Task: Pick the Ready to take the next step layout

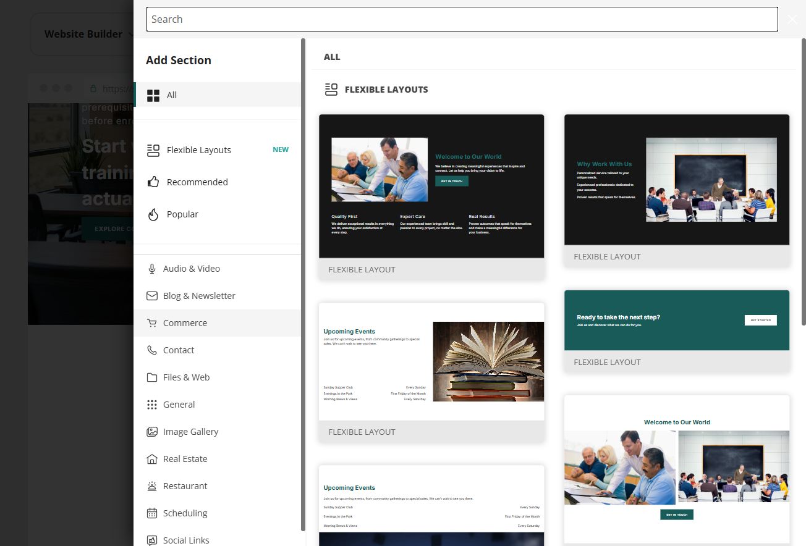Action: click(x=677, y=331)
